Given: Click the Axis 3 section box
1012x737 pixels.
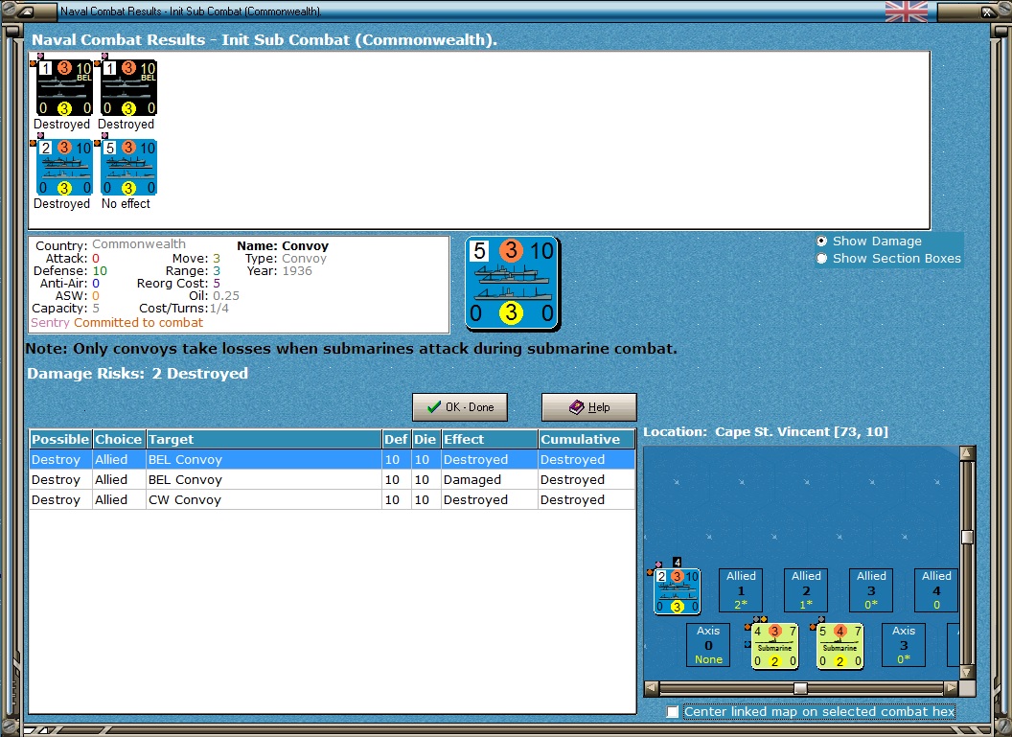Looking at the screenshot, I should (x=904, y=645).
